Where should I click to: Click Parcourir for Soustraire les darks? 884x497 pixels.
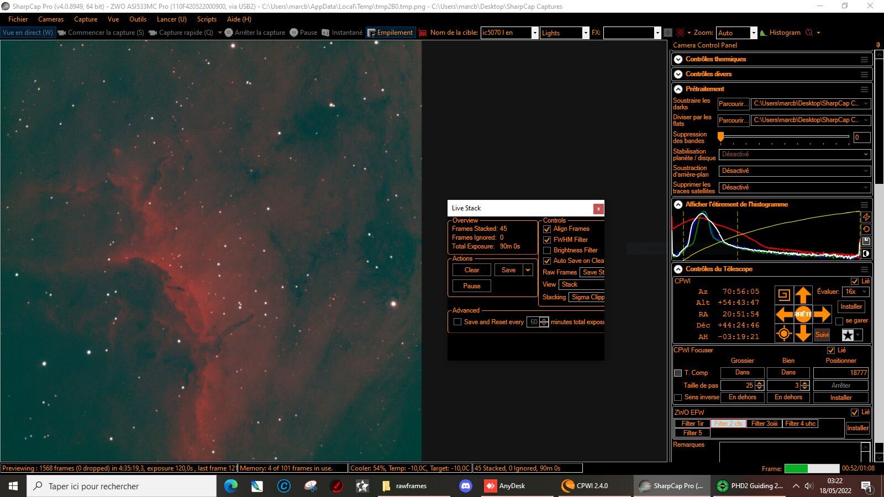tap(733, 104)
